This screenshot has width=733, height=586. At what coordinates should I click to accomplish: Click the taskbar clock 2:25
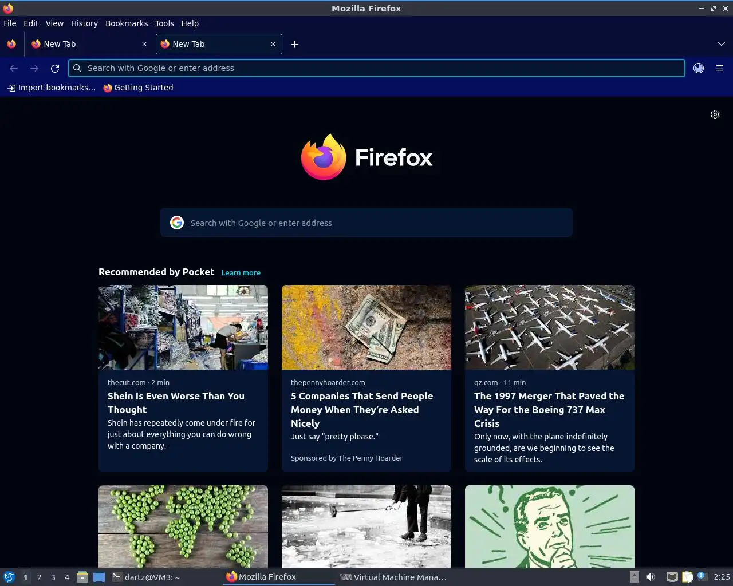[x=722, y=577]
